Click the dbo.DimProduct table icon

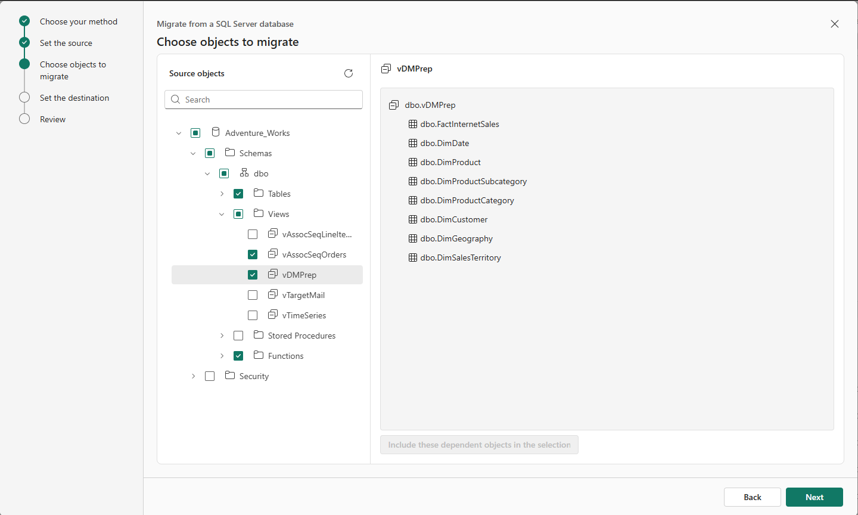[x=413, y=162]
